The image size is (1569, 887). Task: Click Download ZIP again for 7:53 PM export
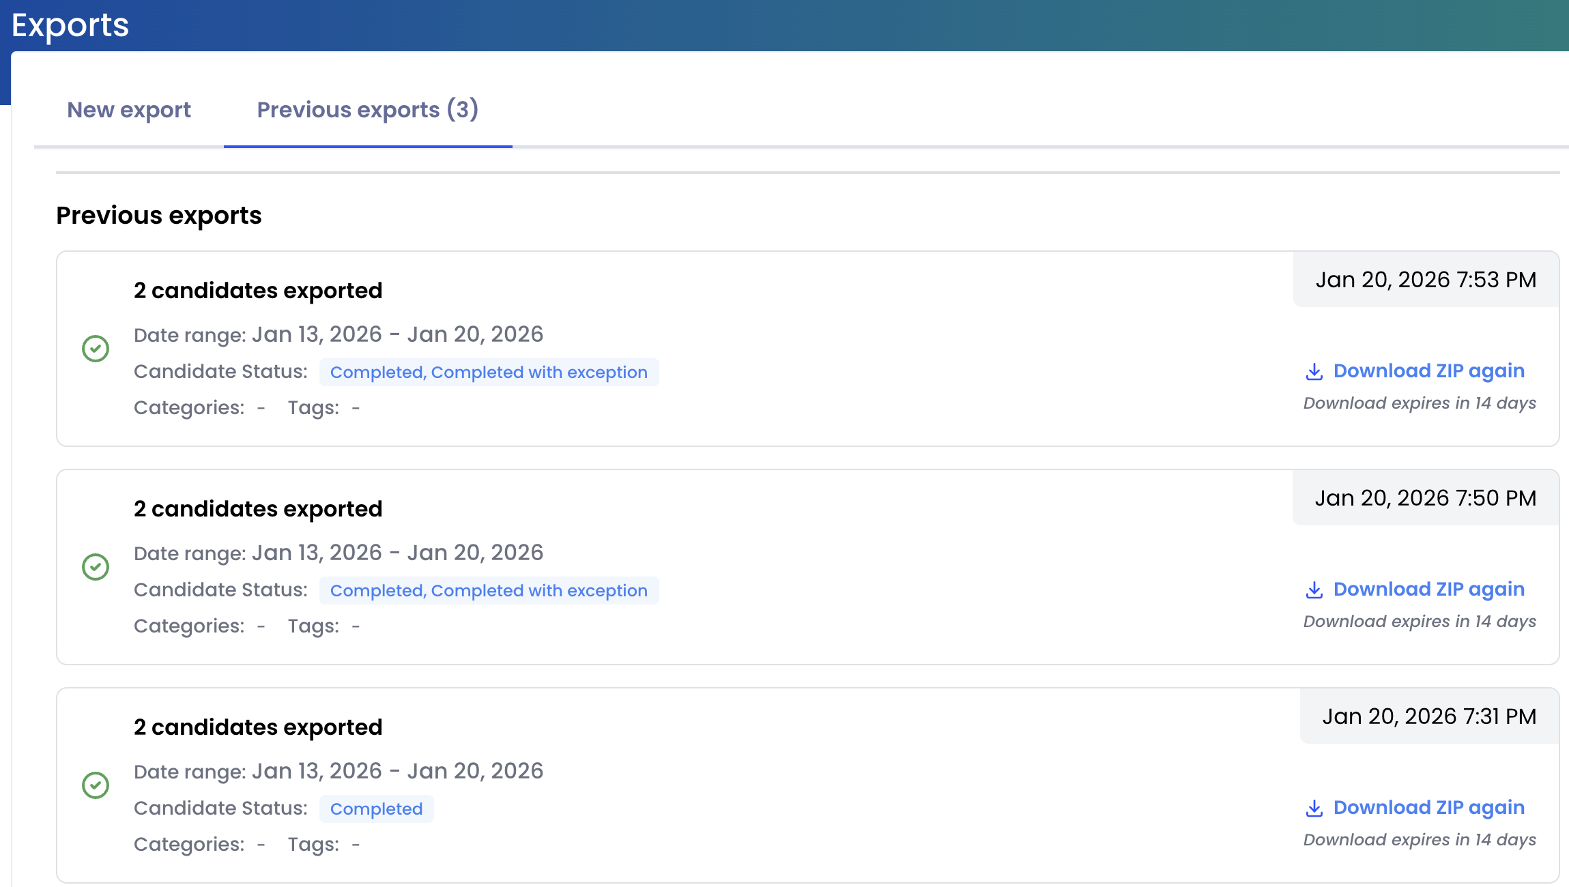point(1428,371)
